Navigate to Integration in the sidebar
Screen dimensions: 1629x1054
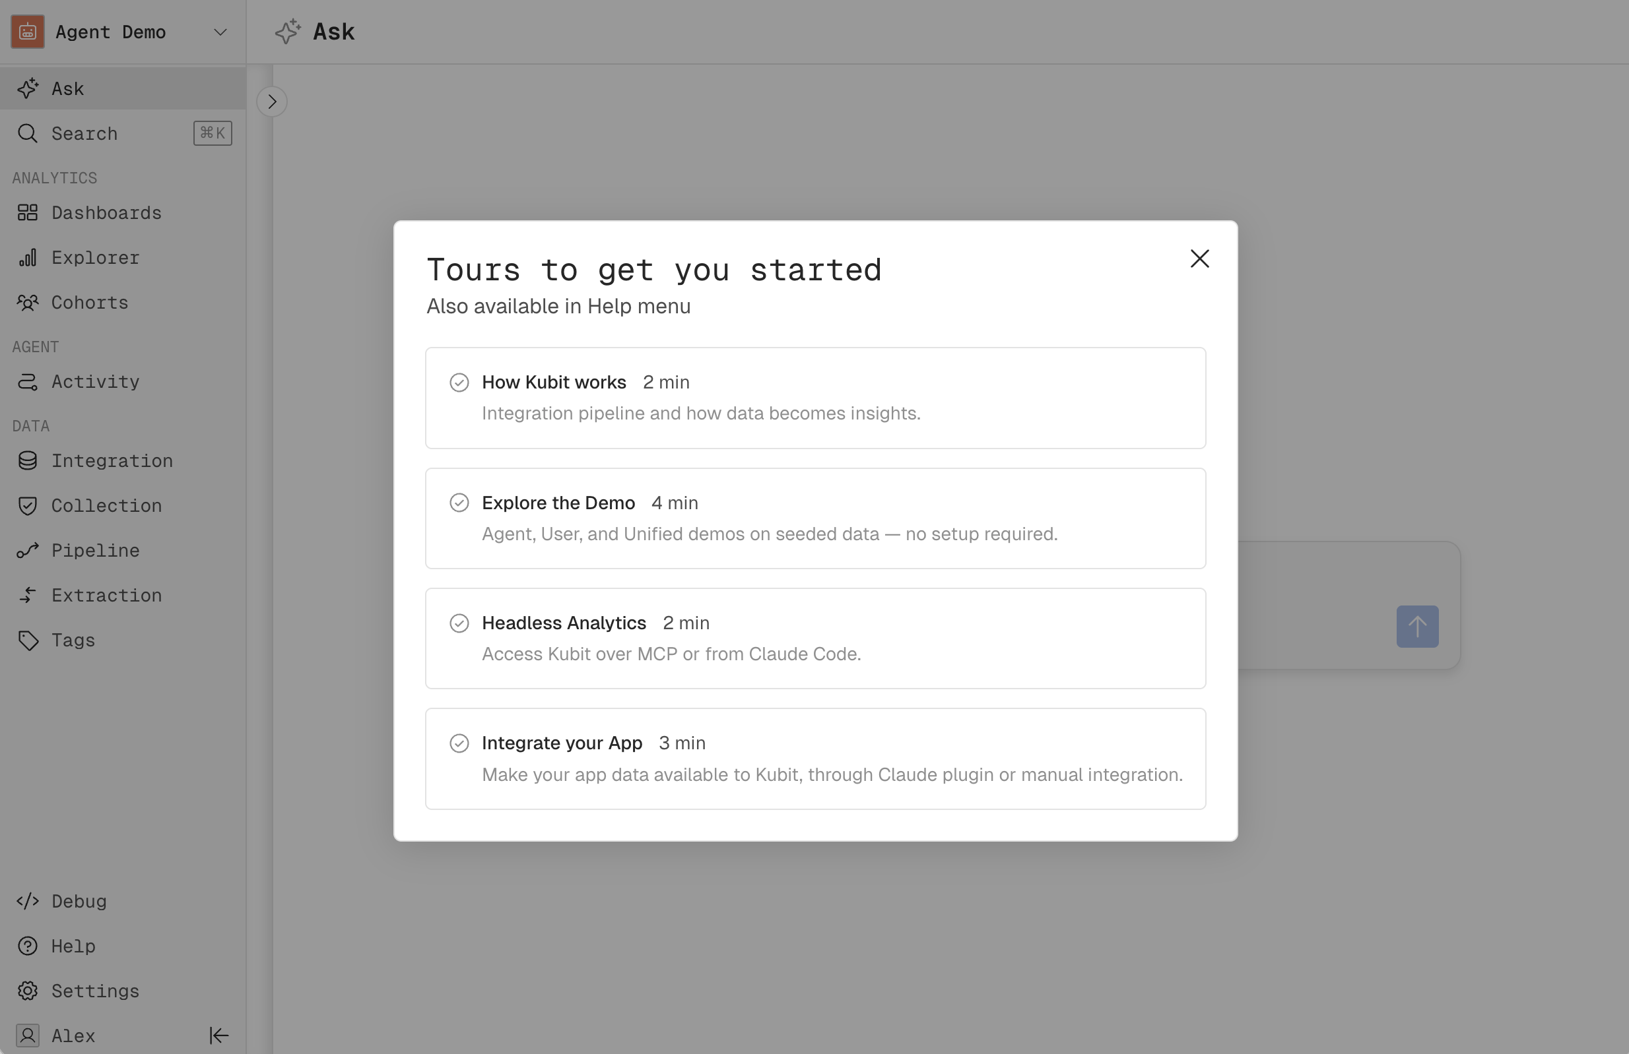123,460
